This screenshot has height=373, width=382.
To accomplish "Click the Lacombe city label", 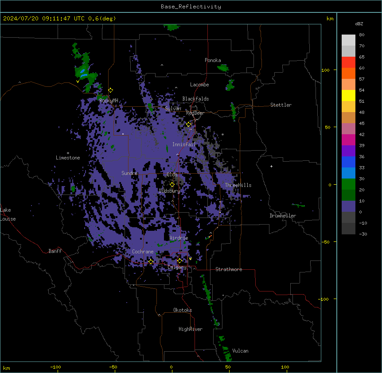I will point(199,85).
